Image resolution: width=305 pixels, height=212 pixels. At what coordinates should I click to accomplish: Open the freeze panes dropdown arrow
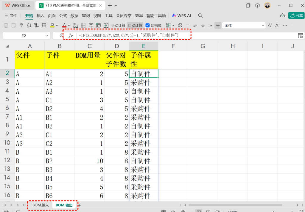click(173, 26)
